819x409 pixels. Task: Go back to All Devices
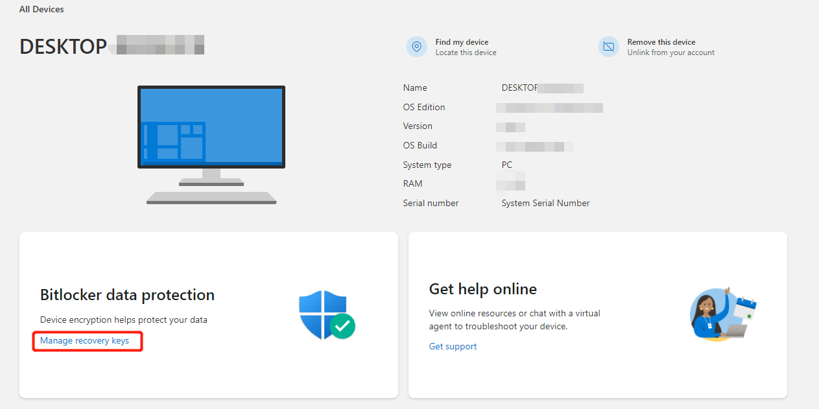tap(41, 9)
